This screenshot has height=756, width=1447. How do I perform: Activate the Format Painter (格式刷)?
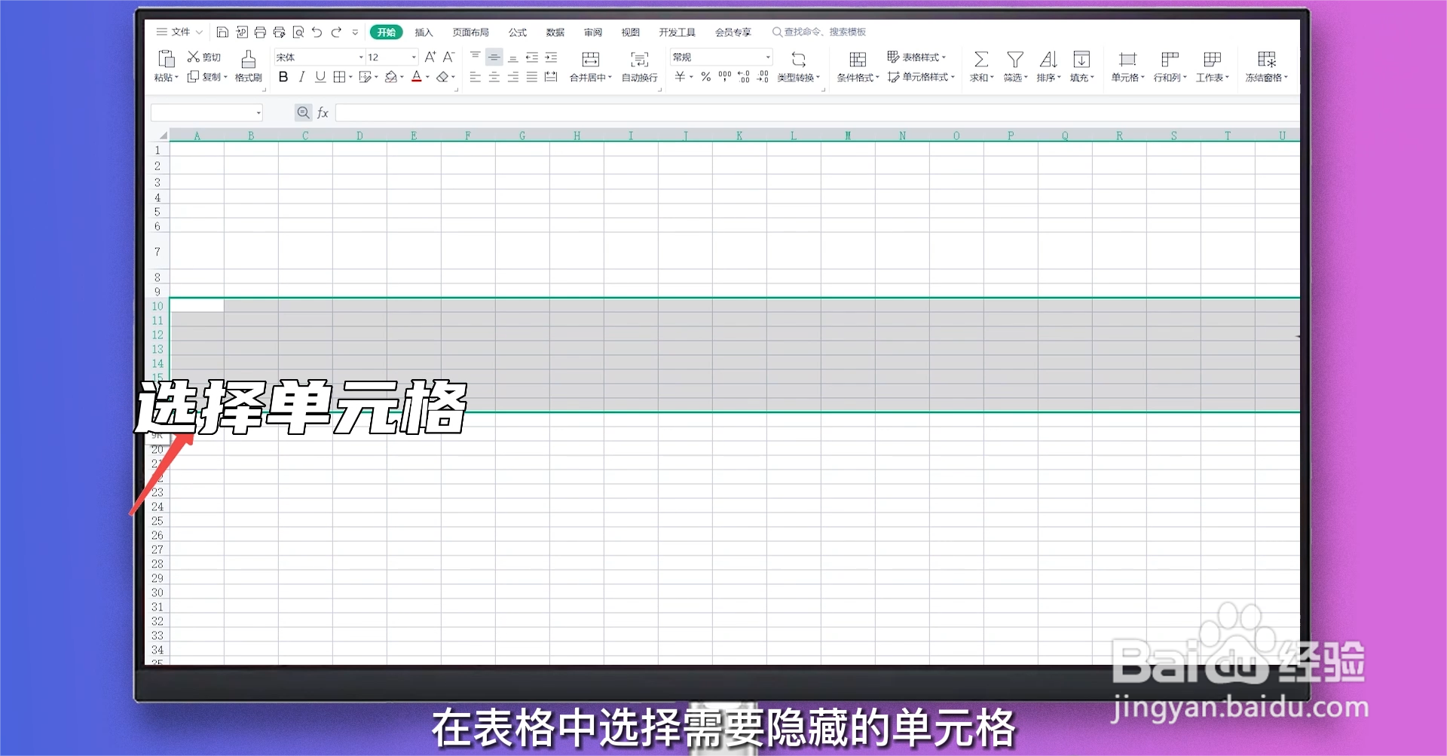point(249,66)
